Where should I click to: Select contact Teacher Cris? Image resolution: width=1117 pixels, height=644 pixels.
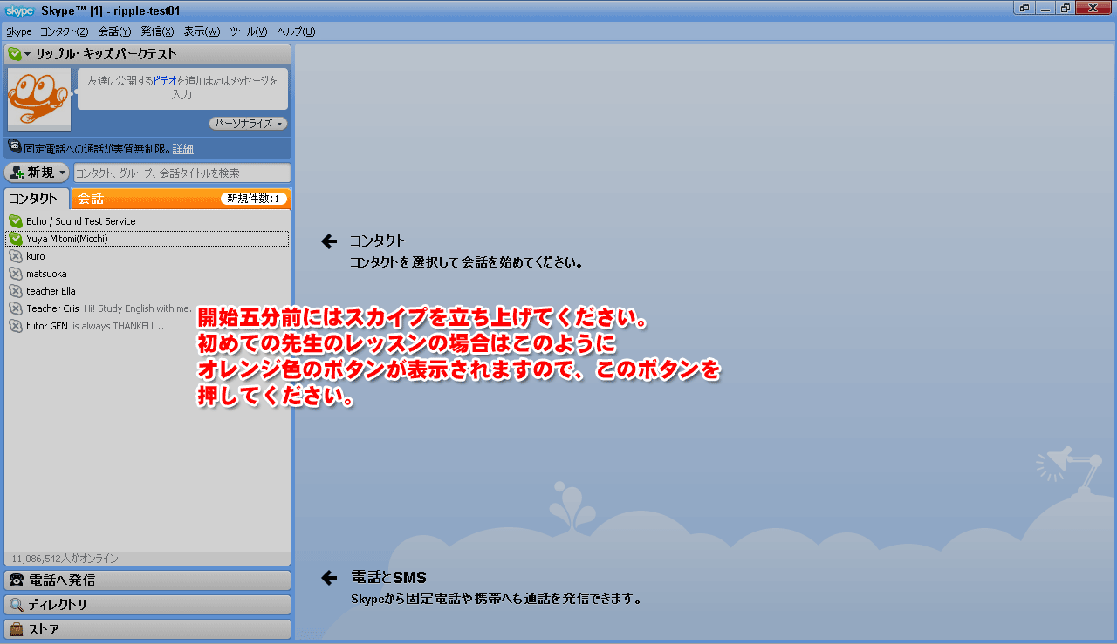(x=147, y=308)
